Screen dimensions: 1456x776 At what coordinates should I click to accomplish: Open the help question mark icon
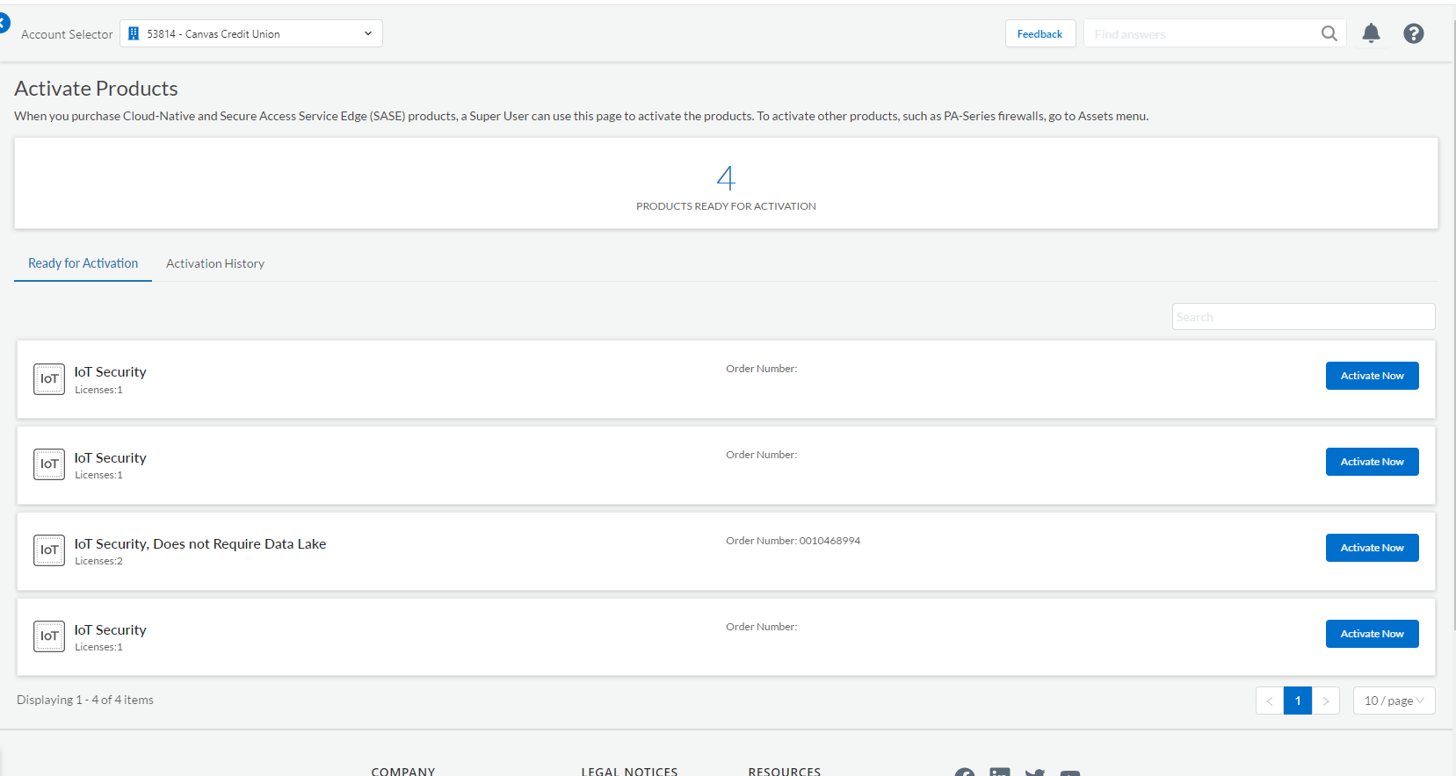[1413, 33]
